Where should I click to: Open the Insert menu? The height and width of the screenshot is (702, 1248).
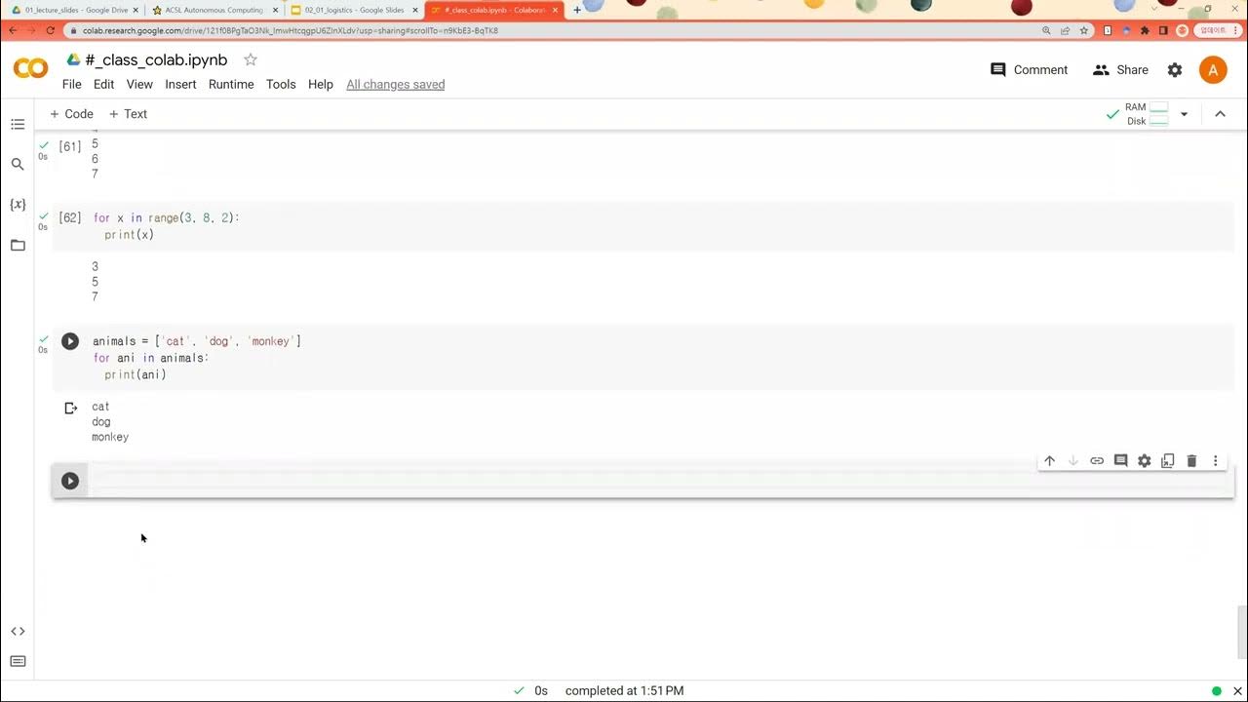[180, 84]
